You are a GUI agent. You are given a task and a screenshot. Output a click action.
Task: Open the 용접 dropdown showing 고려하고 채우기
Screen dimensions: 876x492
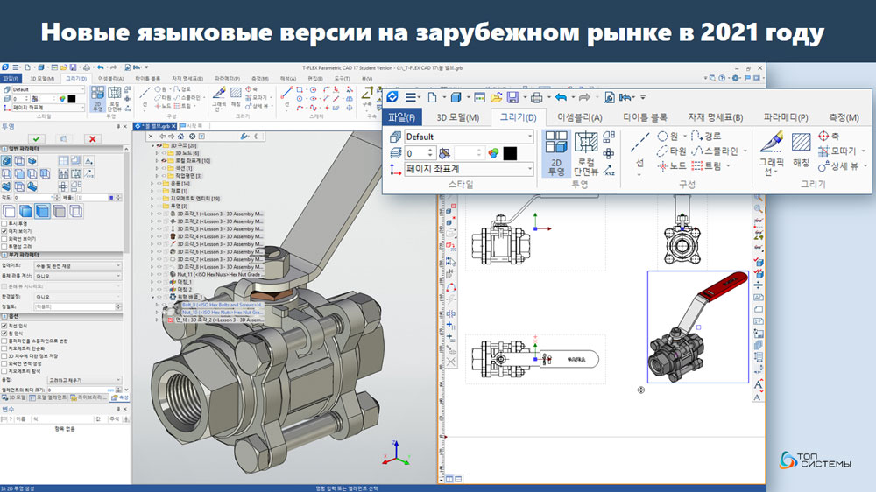coord(84,380)
